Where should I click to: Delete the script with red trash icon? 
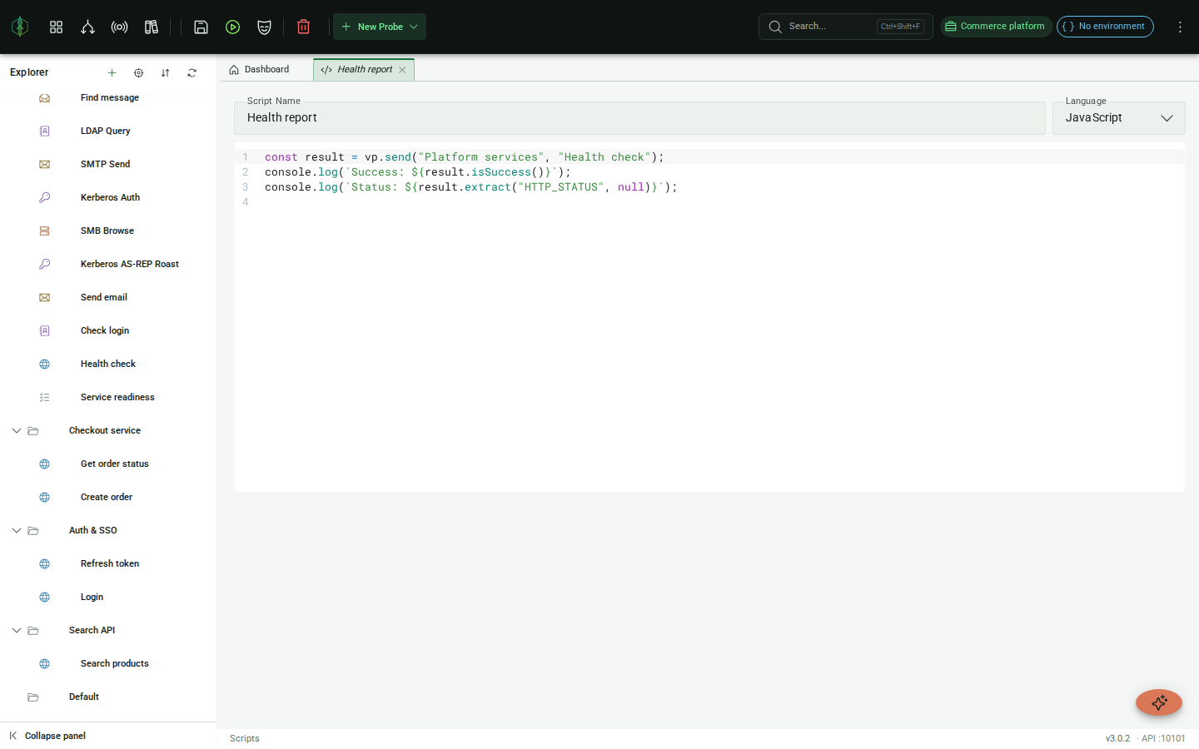[x=303, y=27]
